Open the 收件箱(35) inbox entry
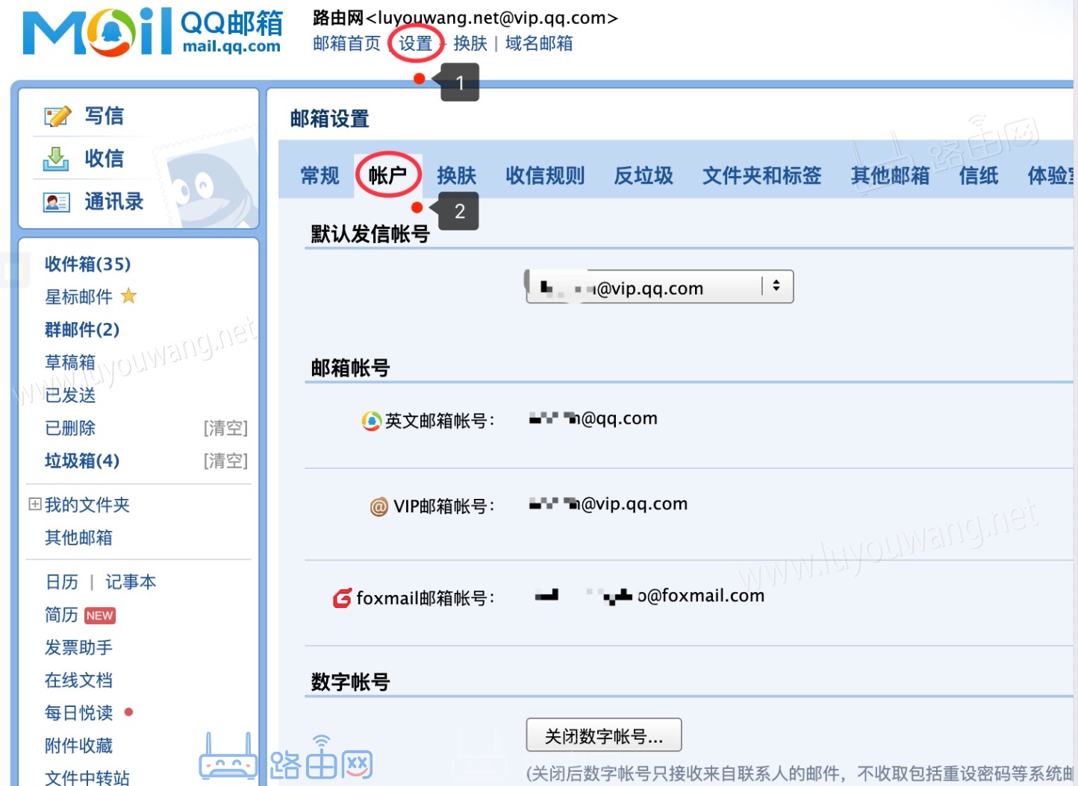Screen dimensions: 1078x786 [87, 264]
